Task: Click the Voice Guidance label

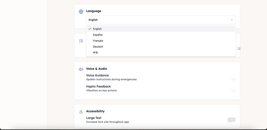Action: (97, 75)
